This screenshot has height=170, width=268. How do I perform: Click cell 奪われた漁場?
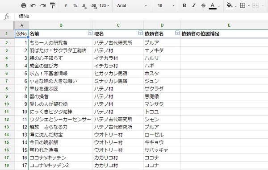point(61,150)
